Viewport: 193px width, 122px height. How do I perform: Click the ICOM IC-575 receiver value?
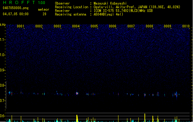123,11
